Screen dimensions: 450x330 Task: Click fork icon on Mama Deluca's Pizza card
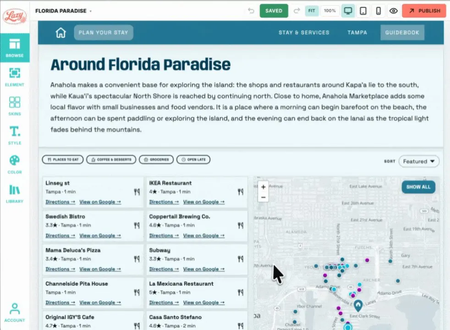point(137,259)
